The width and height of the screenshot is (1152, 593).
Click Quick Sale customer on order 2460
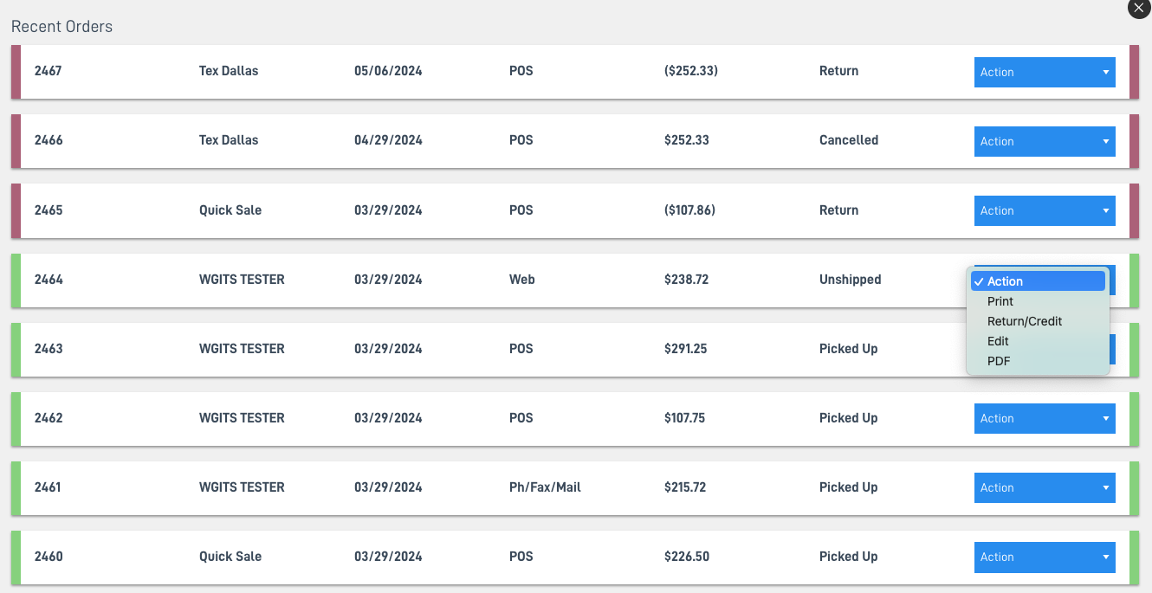pyautogui.click(x=230, y=557)
